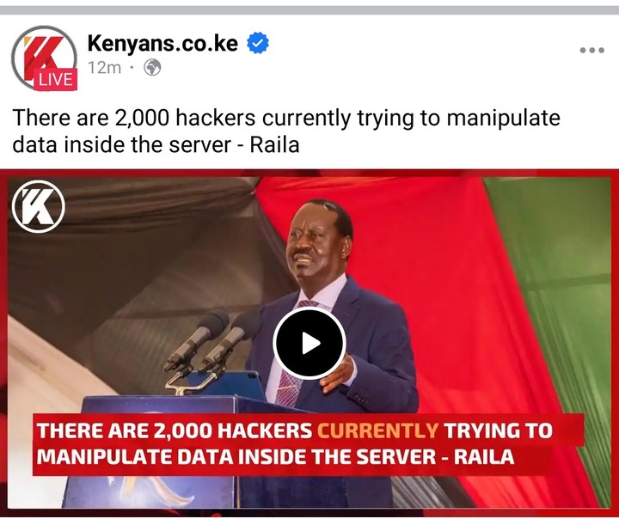Click the blue verified checkmark badge
Screen dimensions: 619x531
(x=258, y=43)
